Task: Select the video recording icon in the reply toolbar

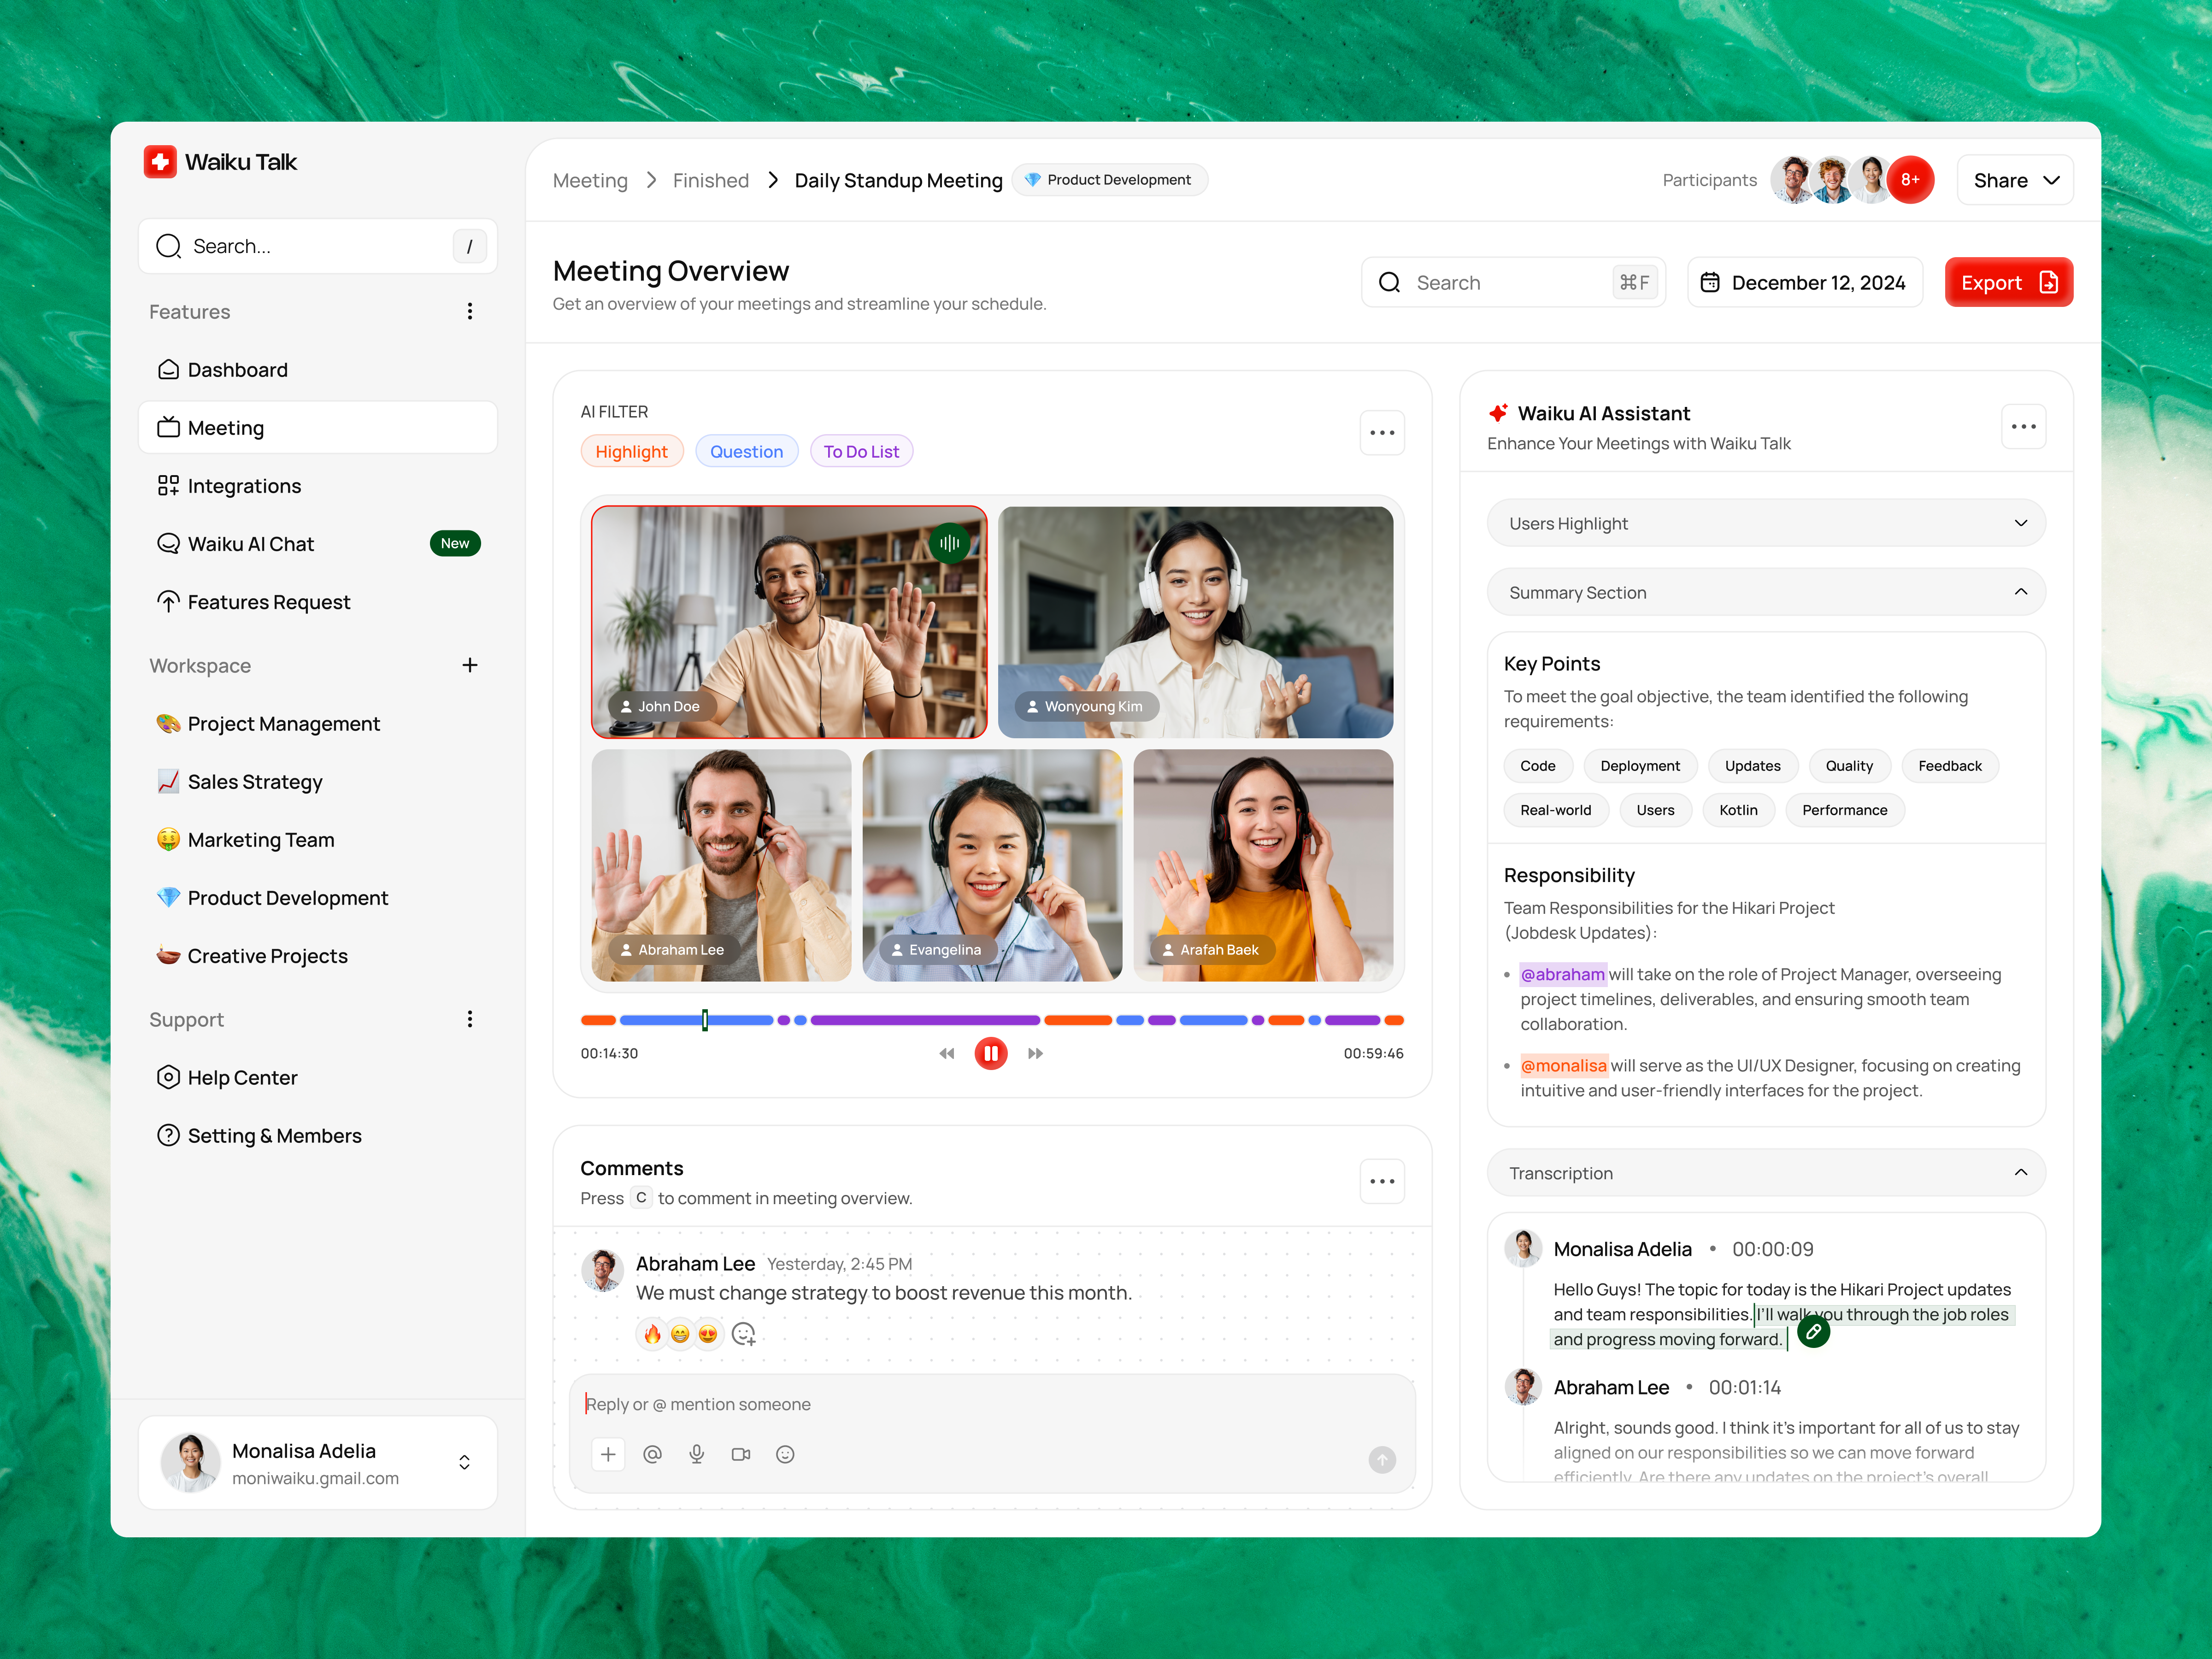Action: (x=741, y=1455)
